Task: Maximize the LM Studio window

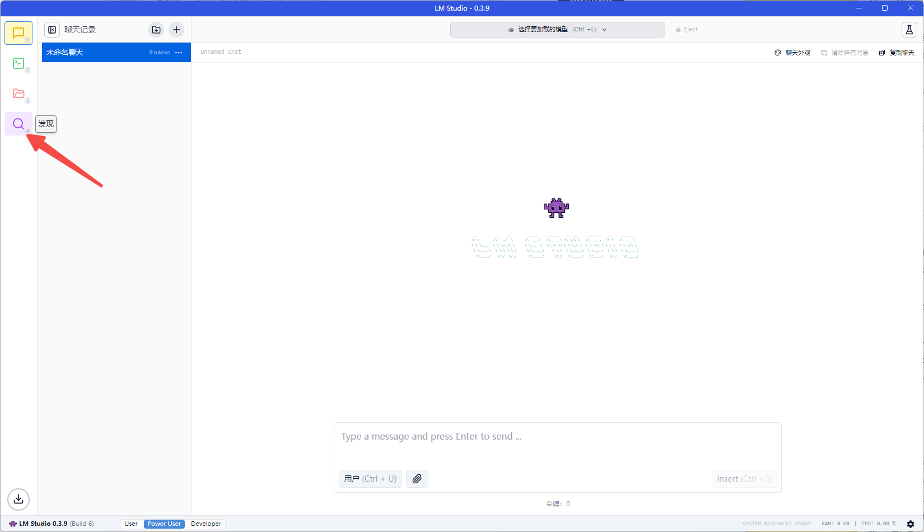Action: 885,8
